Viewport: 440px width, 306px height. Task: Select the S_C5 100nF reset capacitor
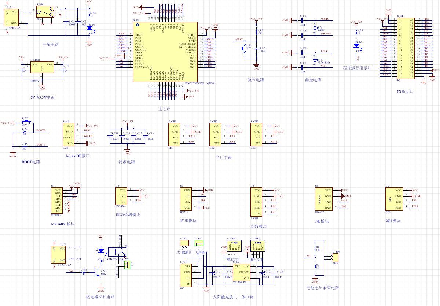point(256,49)
